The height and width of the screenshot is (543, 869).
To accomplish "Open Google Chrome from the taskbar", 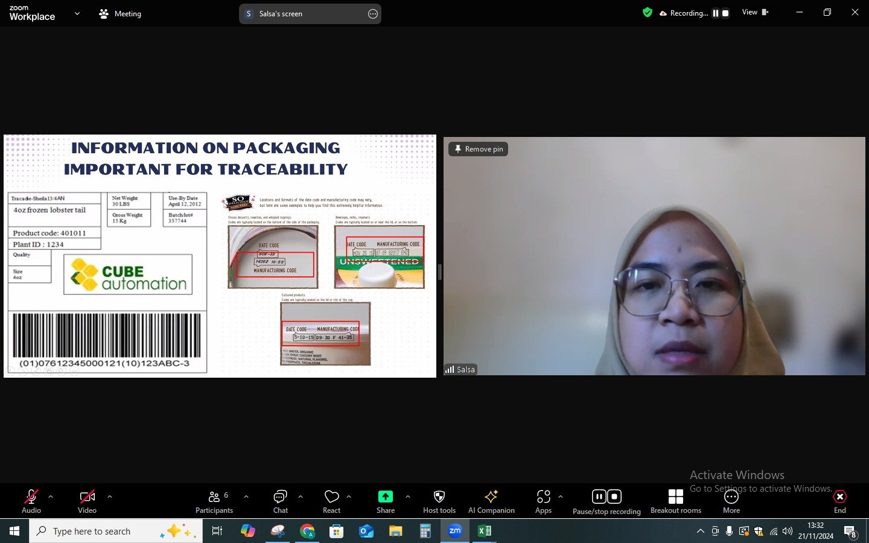I will (307, 531).
